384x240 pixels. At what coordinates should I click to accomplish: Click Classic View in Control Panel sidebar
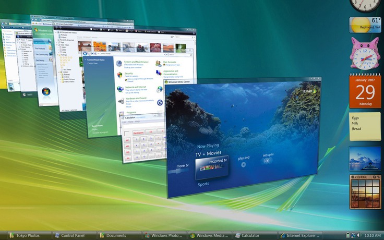[92, 64]
